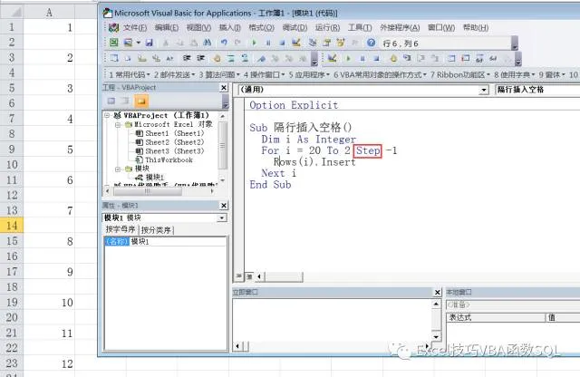Image resolution: width=580 pixels, height=377 pixels.
Task: Switch to the 按分类序 properties tab
Action: coord(156,230)
